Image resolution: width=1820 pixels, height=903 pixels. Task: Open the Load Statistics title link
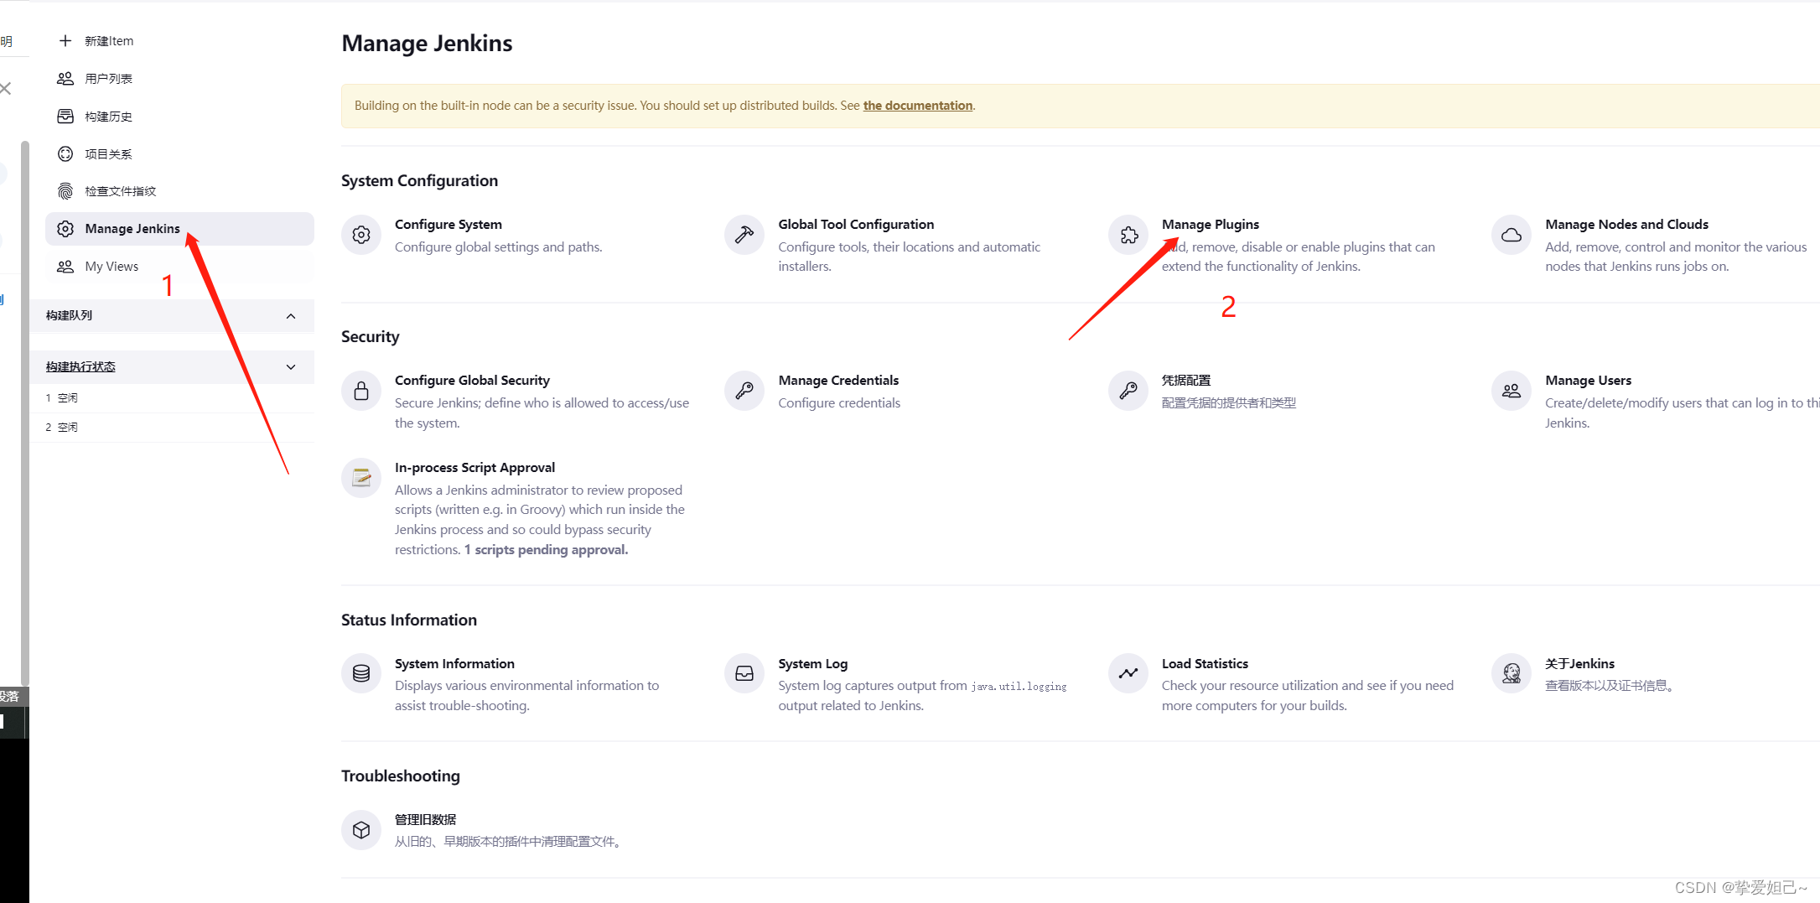(x=1205, y=663)
